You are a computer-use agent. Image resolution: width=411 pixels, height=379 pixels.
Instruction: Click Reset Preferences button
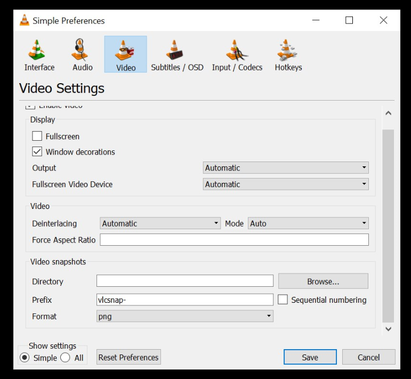pyautogui.click(x=128, y=357)
